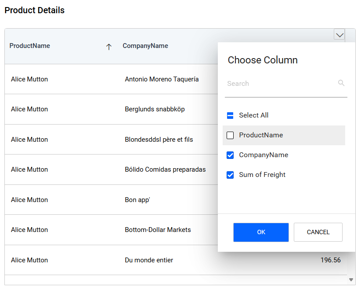Collapse the column chooser dropdown chevron
361x287 pixels.
339,34
